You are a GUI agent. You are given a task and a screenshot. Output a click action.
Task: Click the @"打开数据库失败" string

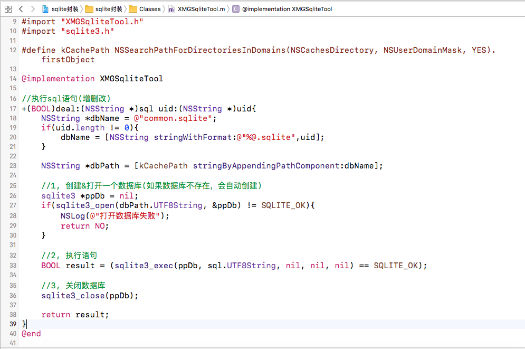(x=125, y=216)
